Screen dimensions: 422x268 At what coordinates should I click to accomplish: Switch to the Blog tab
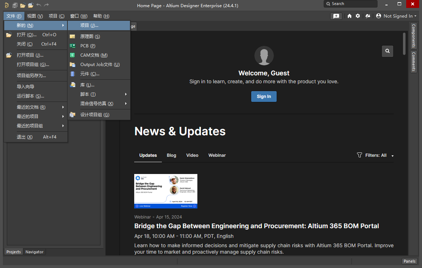point(172,155)
